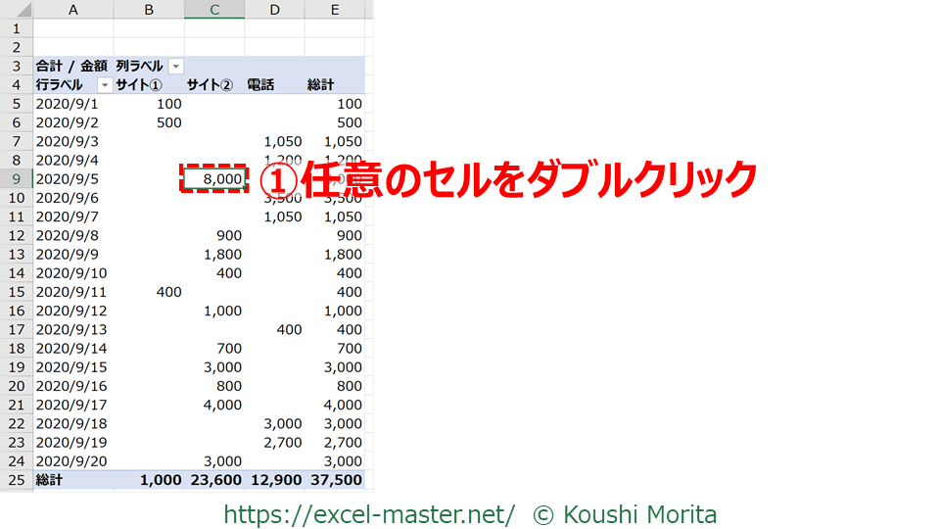The image size is (940, 529).
Task: Select the highlighted cell containing 8,000
Action: point(214,179)
